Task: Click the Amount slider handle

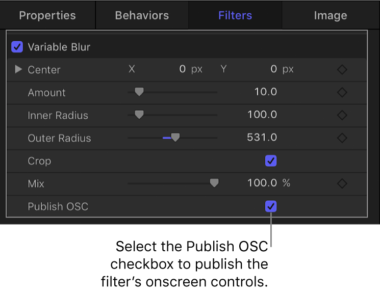Action: 139,92
